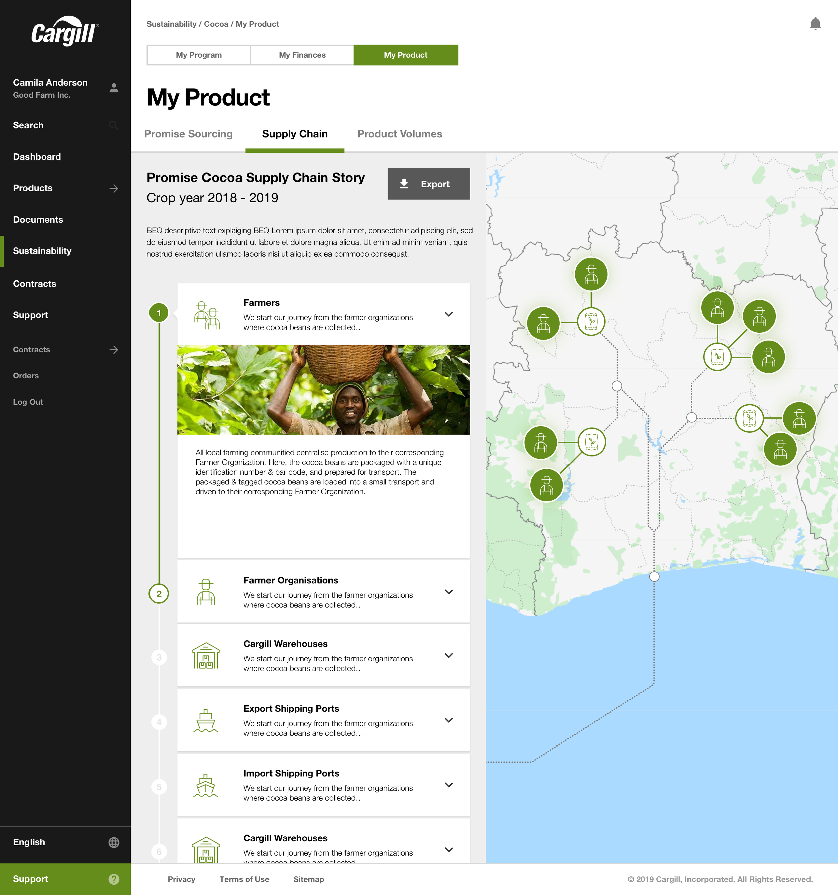The width and height of the screenshot is (838, 895).
Task: Click the "Crop year 2018 - 2019" text
Action: point(212,198)
